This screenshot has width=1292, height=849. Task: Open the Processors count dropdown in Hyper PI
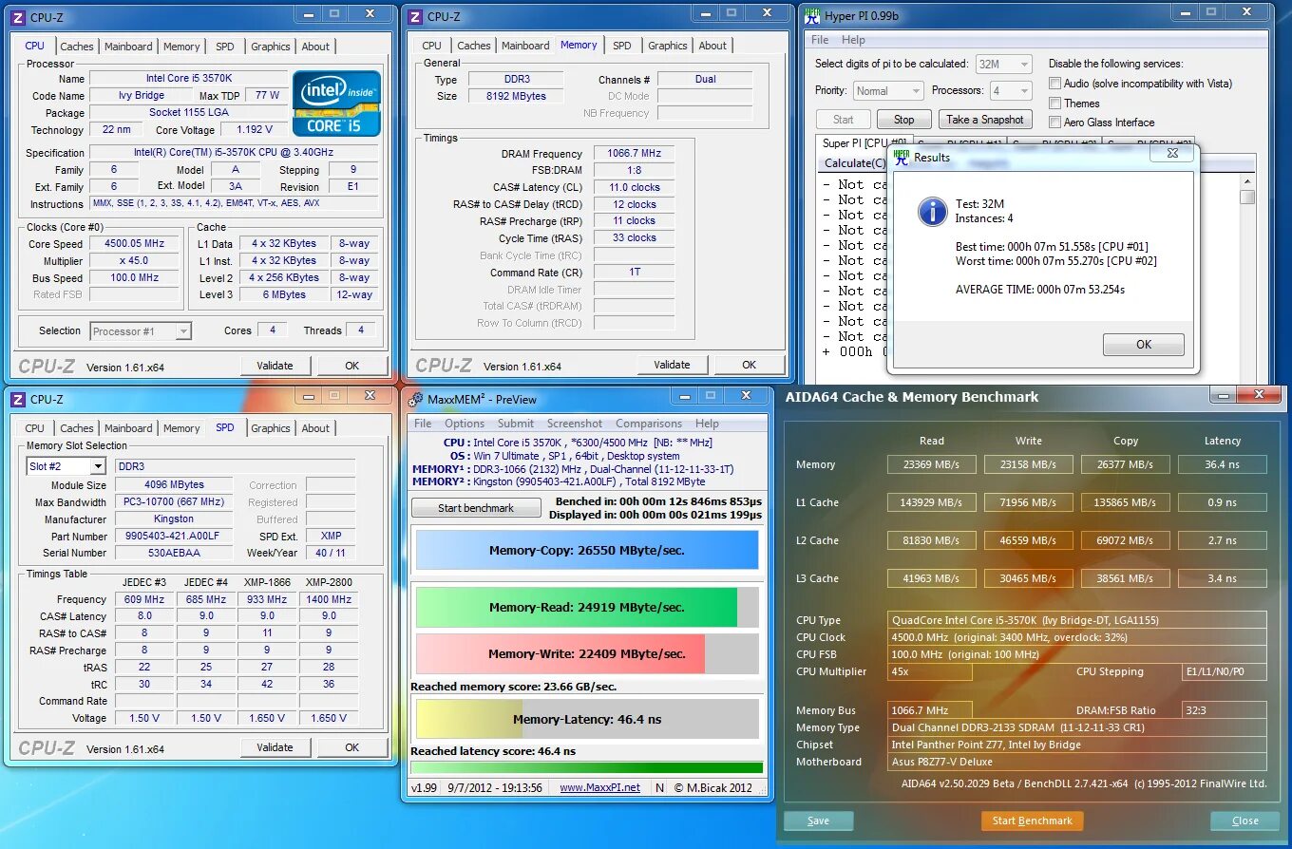[x=1010, y=91]
